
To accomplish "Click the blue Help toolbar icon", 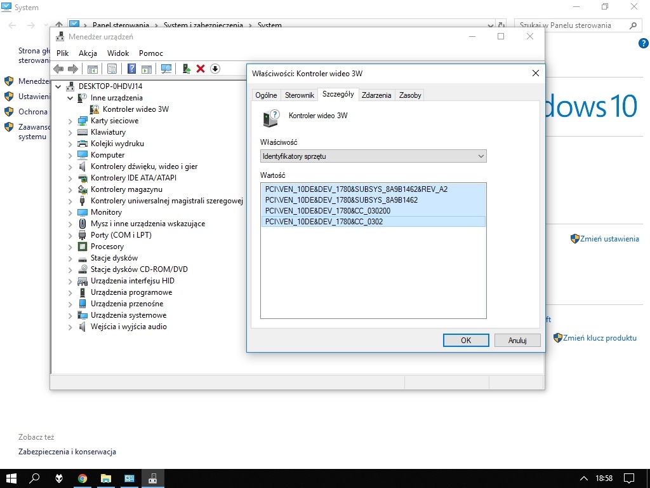I will (x=131, y=69).
